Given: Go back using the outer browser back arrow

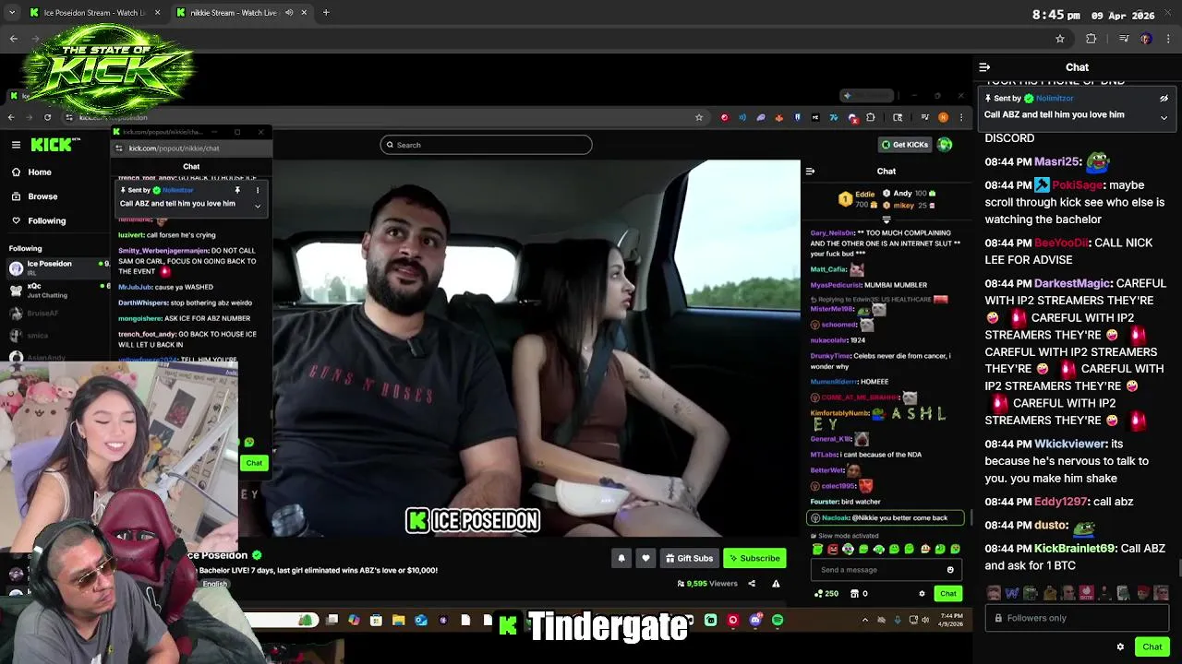Looking at the screenshot, I should pyautogui.click(x=13, y=39).
